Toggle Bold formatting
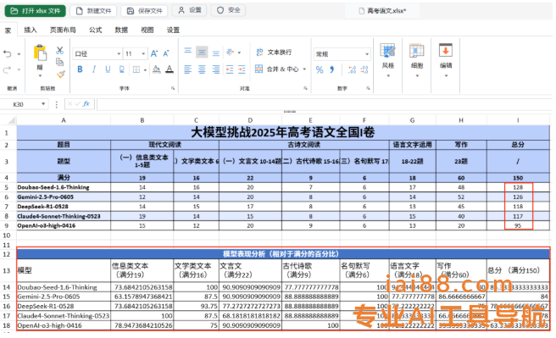The image size is (556, 338). point(80,69)
